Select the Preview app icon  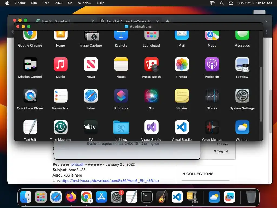(x=242, y=64)
